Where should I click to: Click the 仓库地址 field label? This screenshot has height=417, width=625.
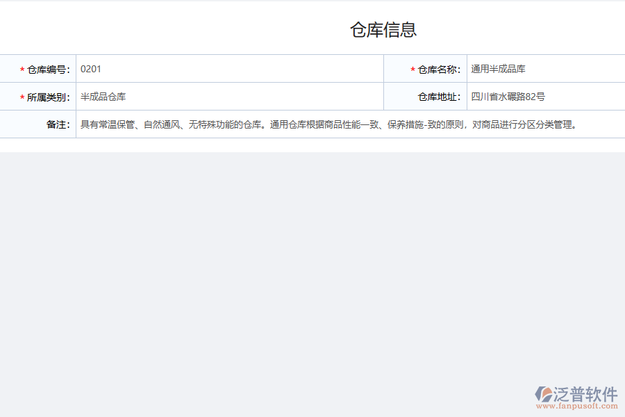click(440, 97)
